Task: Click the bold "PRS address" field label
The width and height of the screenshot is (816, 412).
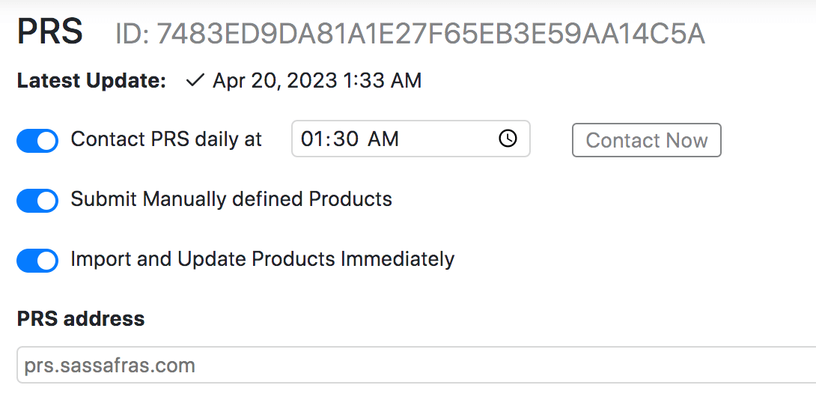Action: tap(81, 318)
